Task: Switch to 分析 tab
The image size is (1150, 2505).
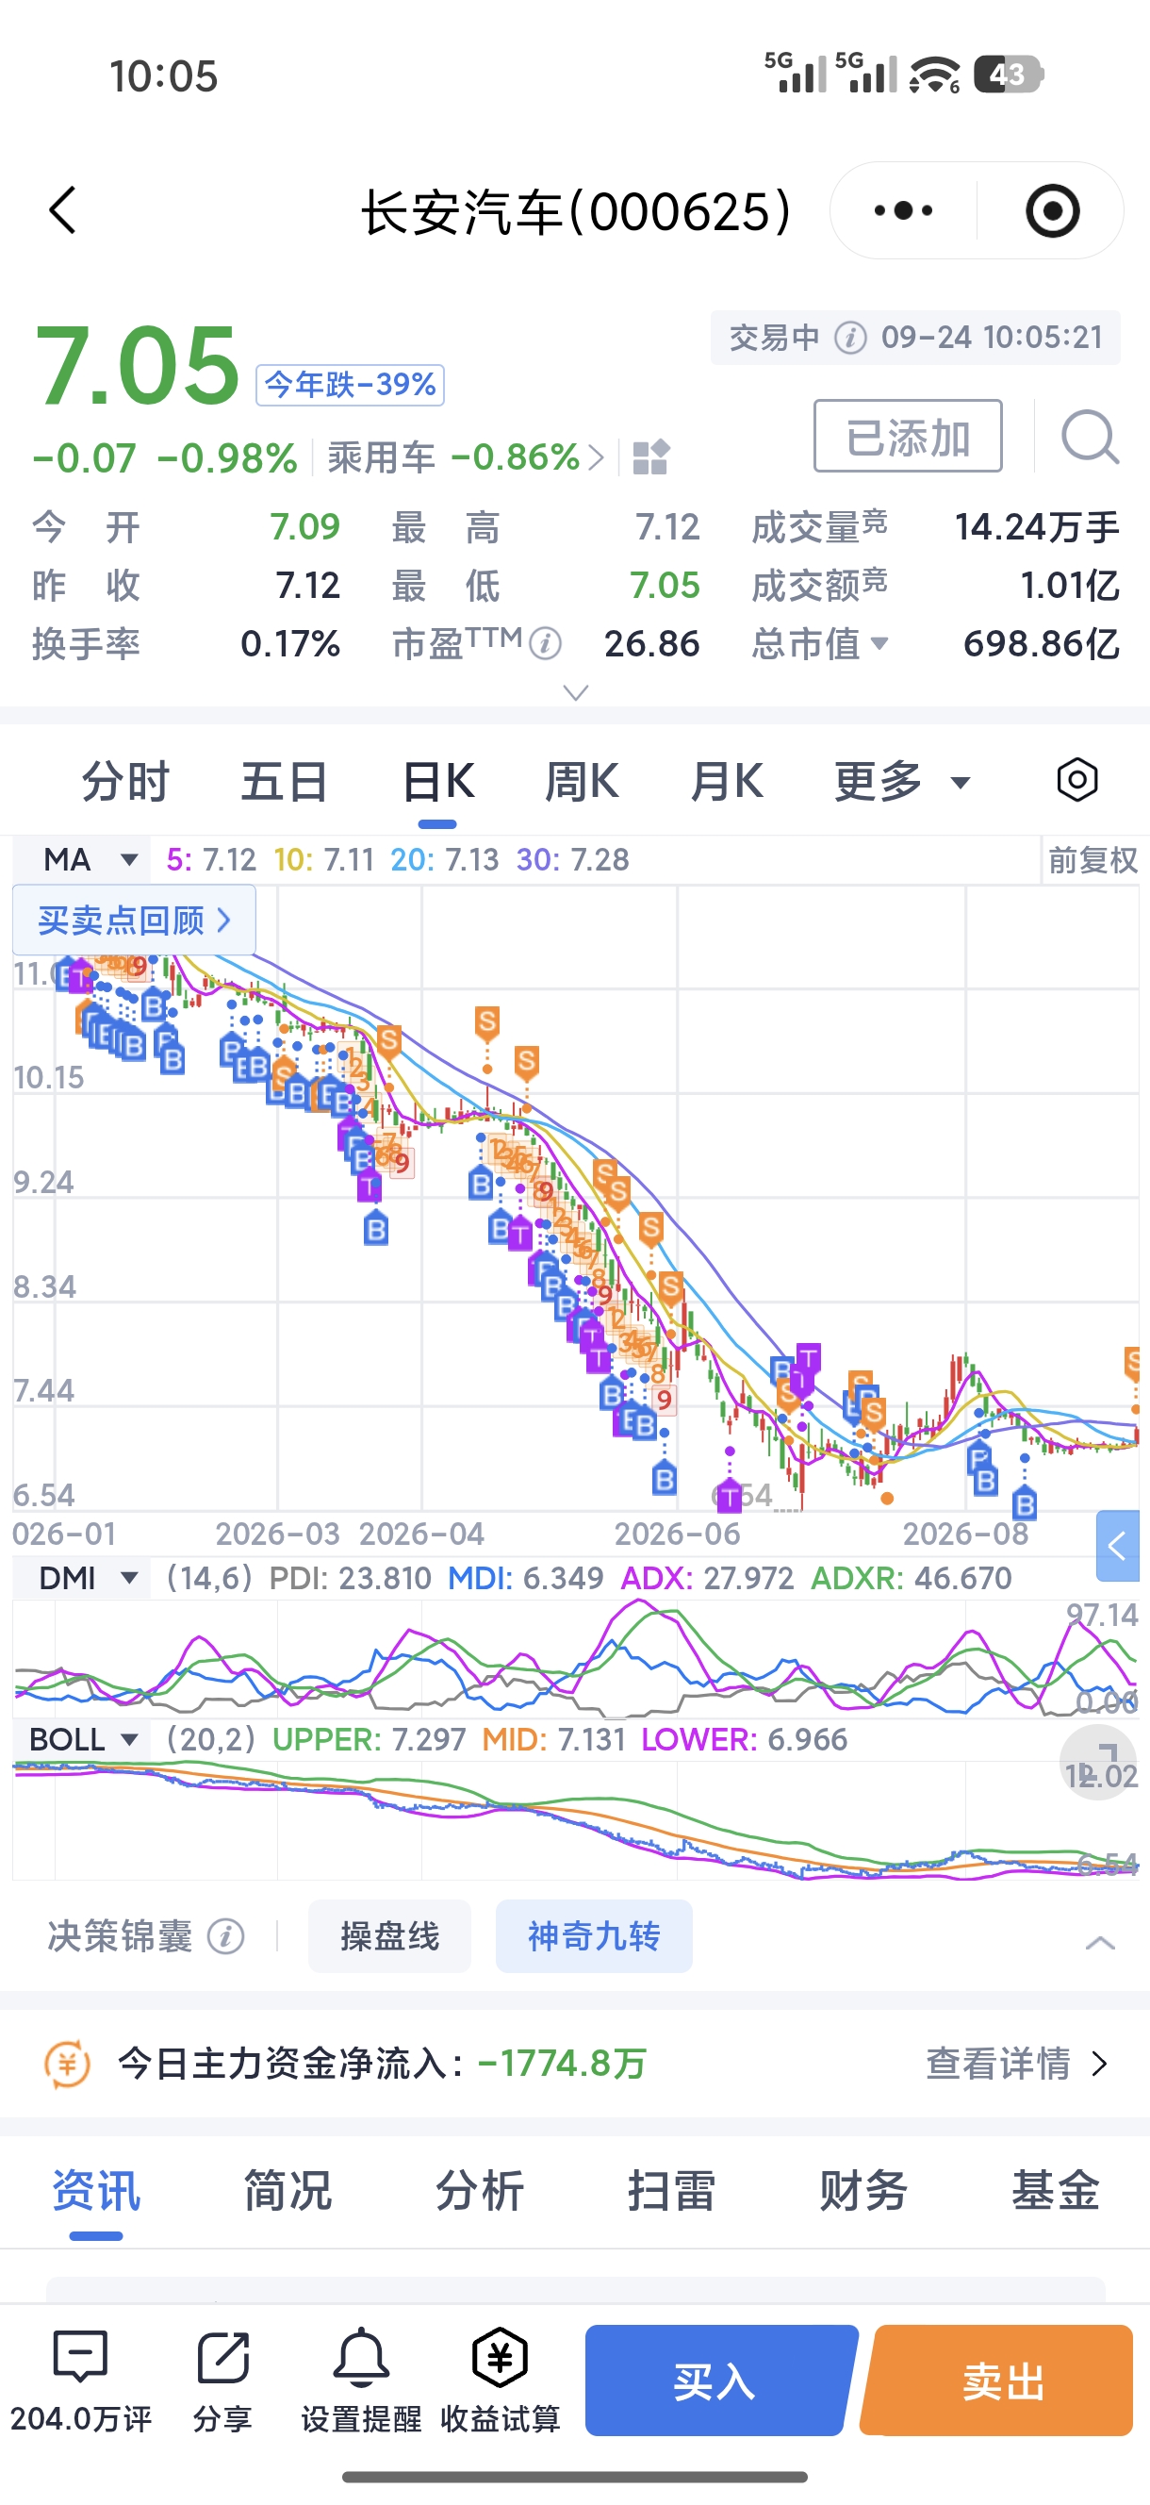Action: pos(479,2191)
